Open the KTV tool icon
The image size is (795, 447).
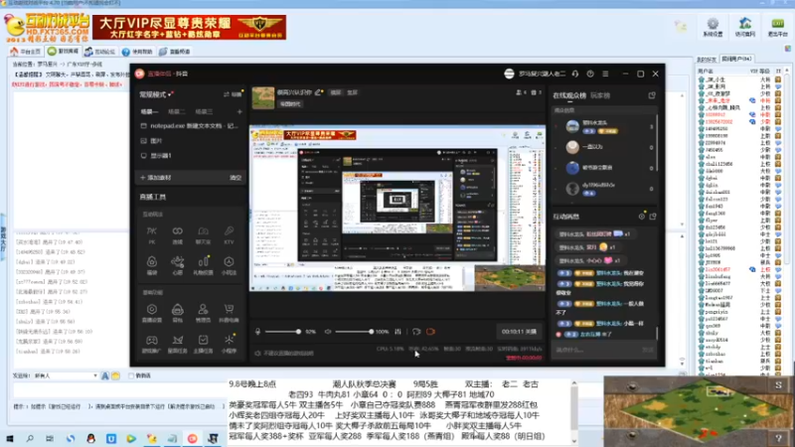point(229,234)
